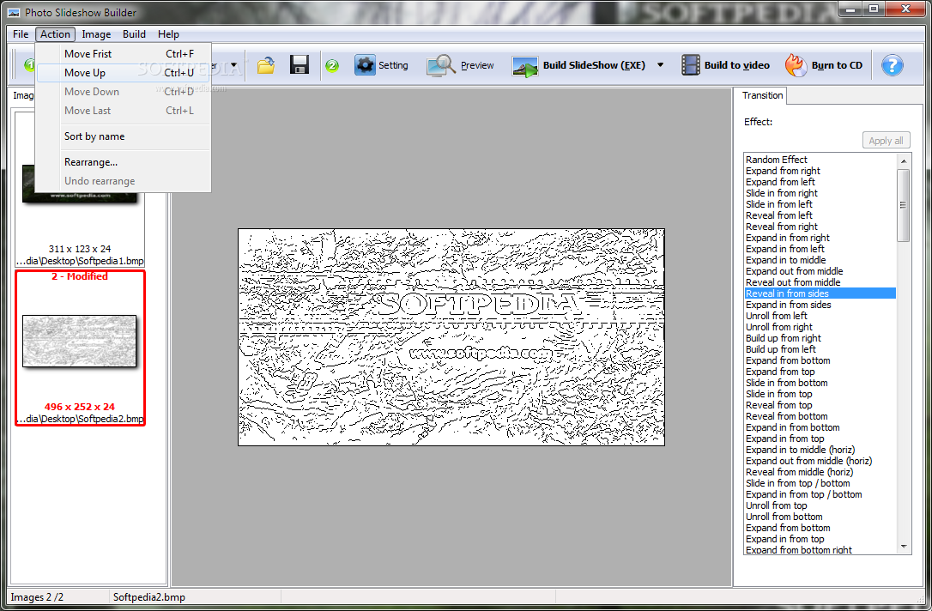
Task: Select Reveal from top effect
Action: (820, 405)
